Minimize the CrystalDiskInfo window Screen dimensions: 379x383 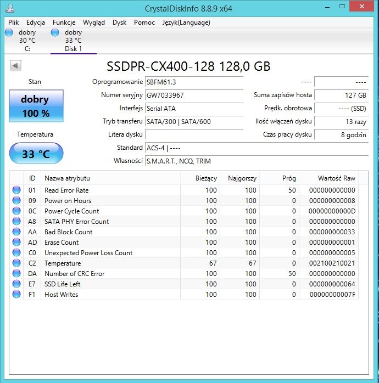[327, 7]
